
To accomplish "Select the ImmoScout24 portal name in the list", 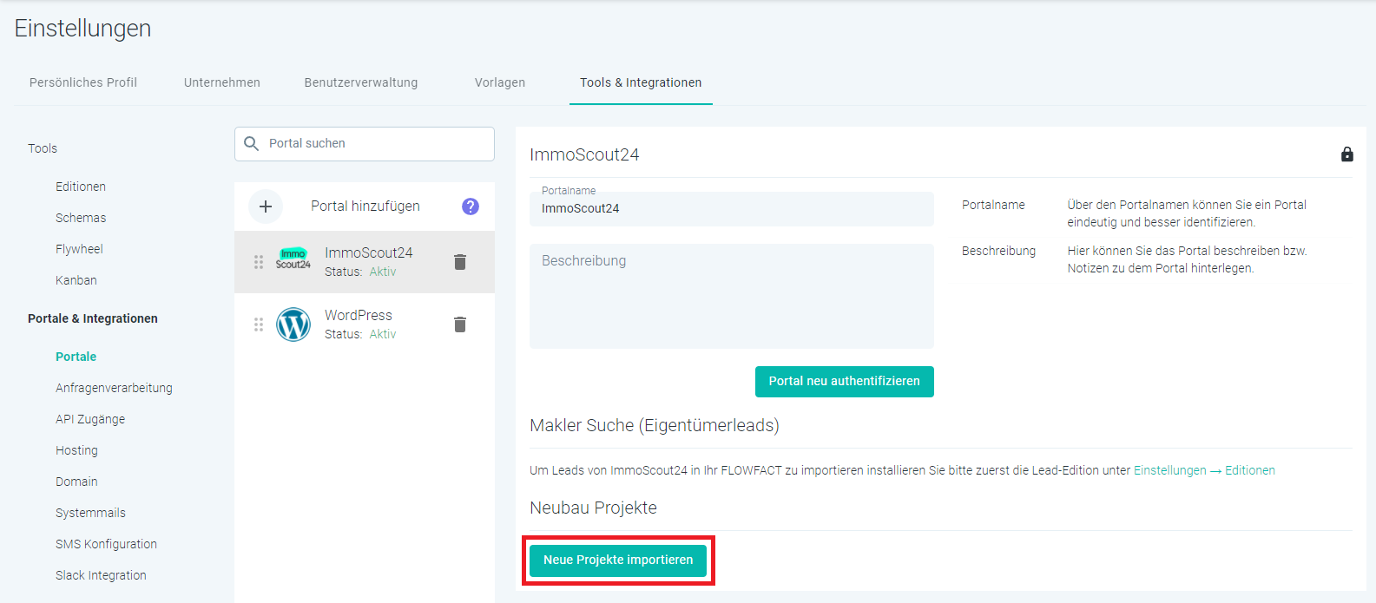I will coord(369,252).
